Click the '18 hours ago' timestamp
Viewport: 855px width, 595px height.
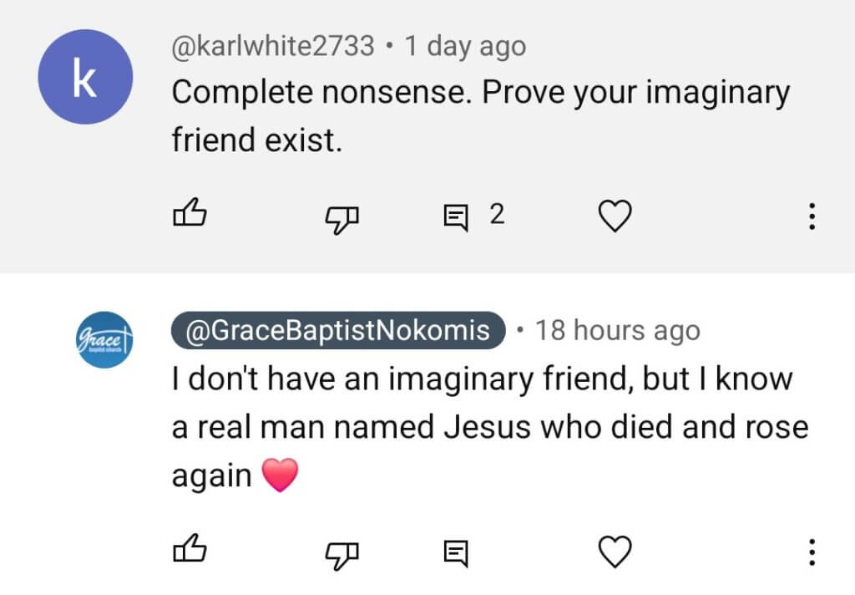click(616, 330)
